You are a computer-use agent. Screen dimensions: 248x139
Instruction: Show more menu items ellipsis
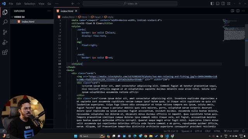pos(57,3)
